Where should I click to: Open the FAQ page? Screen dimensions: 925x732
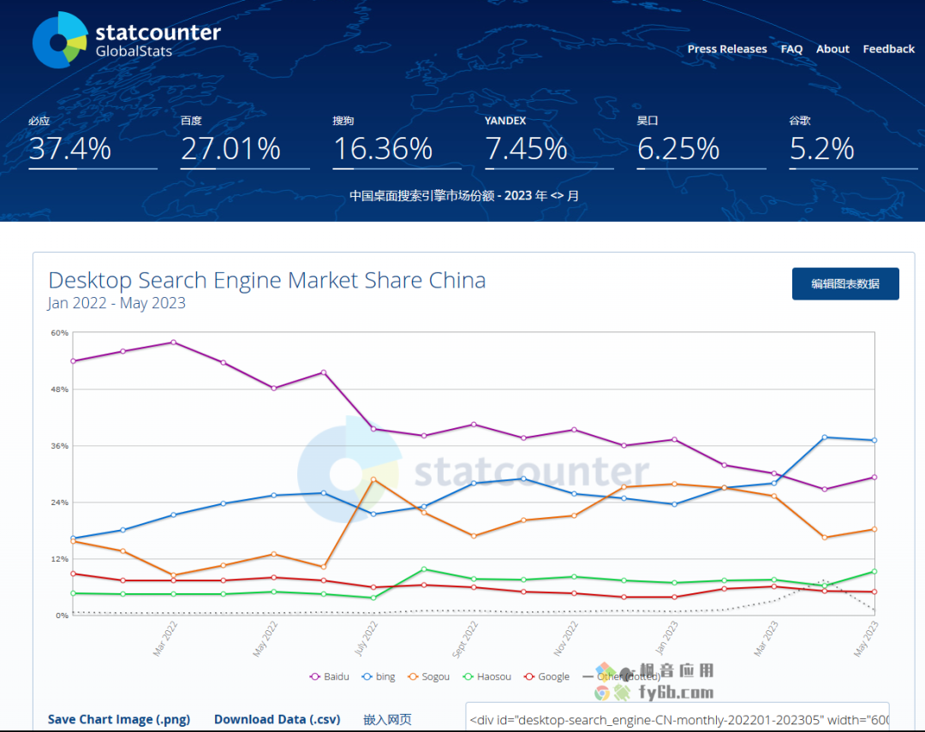point(791,49)
